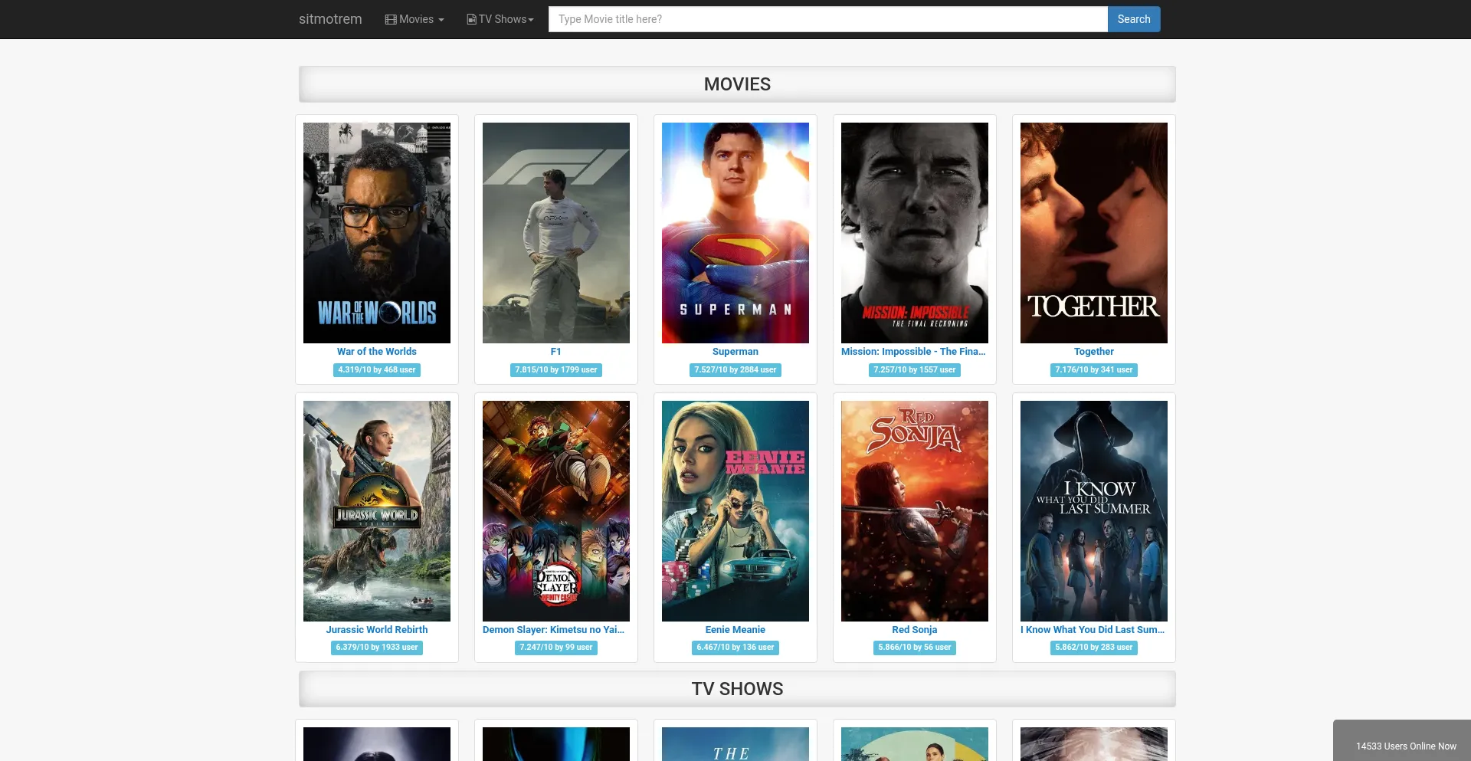This screenshot has height=761, width=1471.
Task: Open the Together movie title link
Action: pos(1093,352)
